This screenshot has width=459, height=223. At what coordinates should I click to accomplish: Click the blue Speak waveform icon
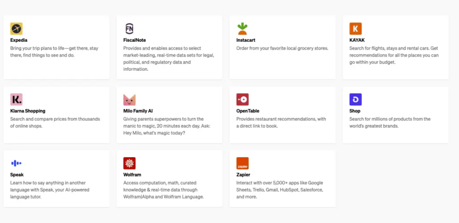click(16, 163)
